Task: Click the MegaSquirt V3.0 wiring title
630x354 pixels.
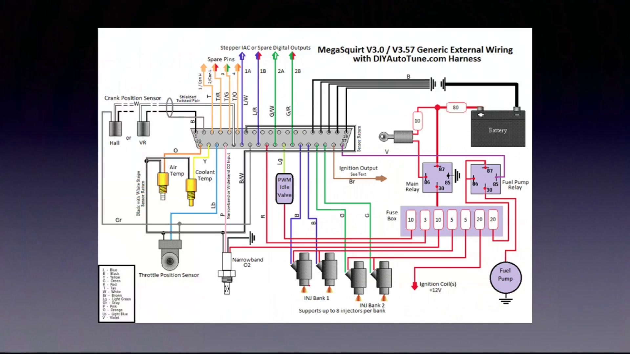Action: [x=415, y=54]
